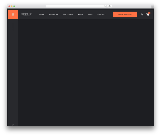The width and height of the screenshot is (161, 136).
Task: Open the About Us menu item
Action: [53, 14]
